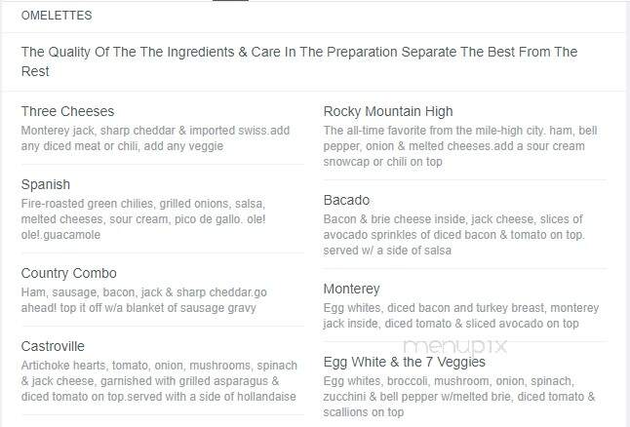Select the Bacado omelette title

(x=346, y=200)
